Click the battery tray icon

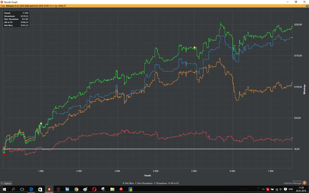pos(272,189)
